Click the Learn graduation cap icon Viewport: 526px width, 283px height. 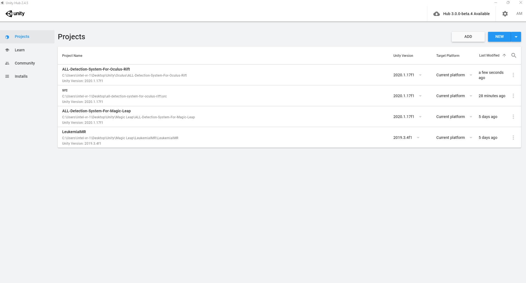pos(7,50)
